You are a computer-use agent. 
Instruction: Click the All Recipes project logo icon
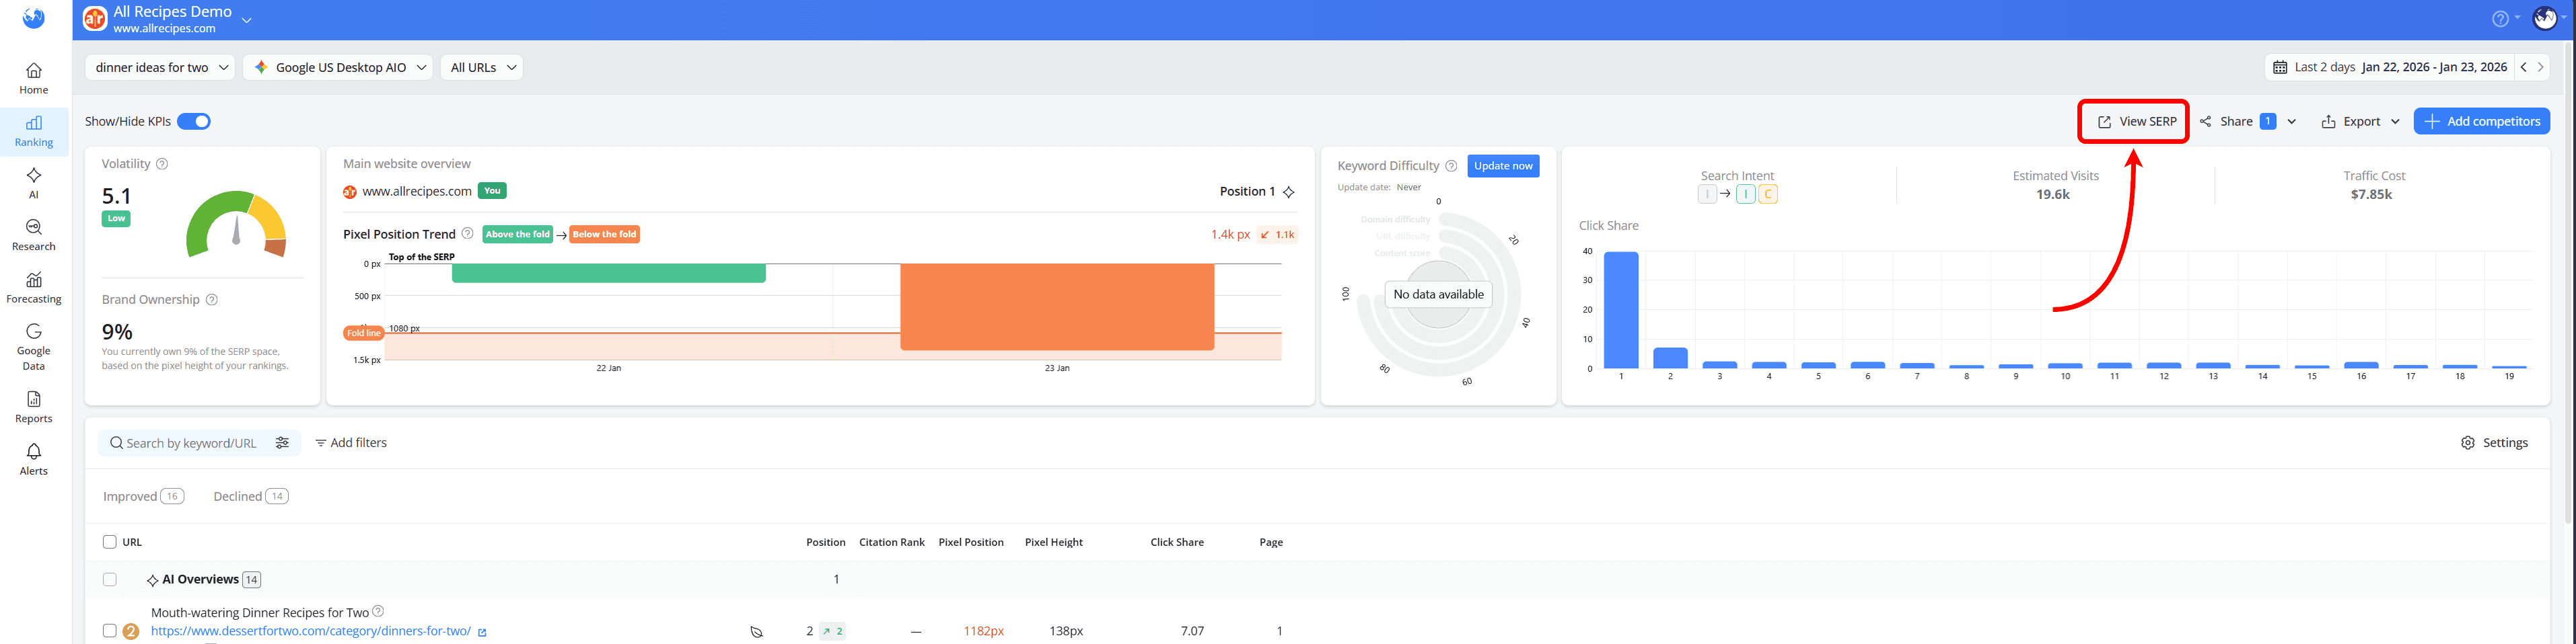95,19
